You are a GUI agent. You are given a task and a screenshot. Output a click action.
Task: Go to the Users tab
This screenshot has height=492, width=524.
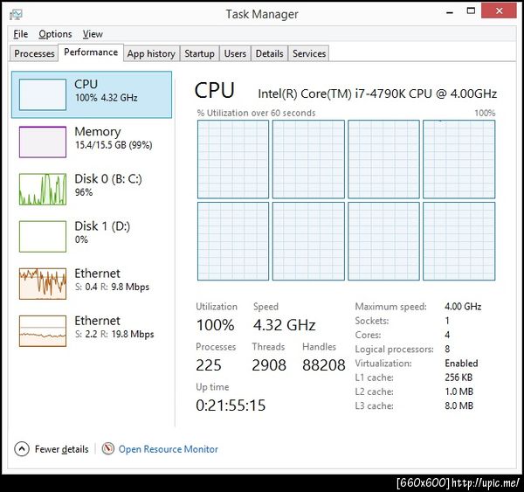[x=235, y=53]
